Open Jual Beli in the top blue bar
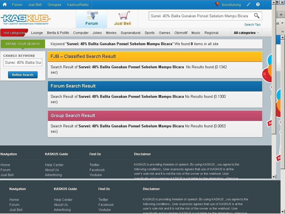Image resolution: width=285 pixels, height=214 pixels. click(x=35, y=4)
